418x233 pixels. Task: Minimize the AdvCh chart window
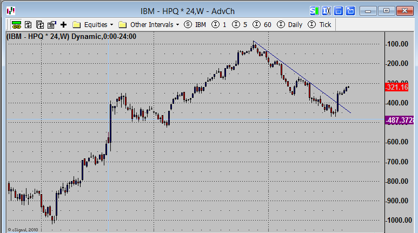tap(368, 11)
